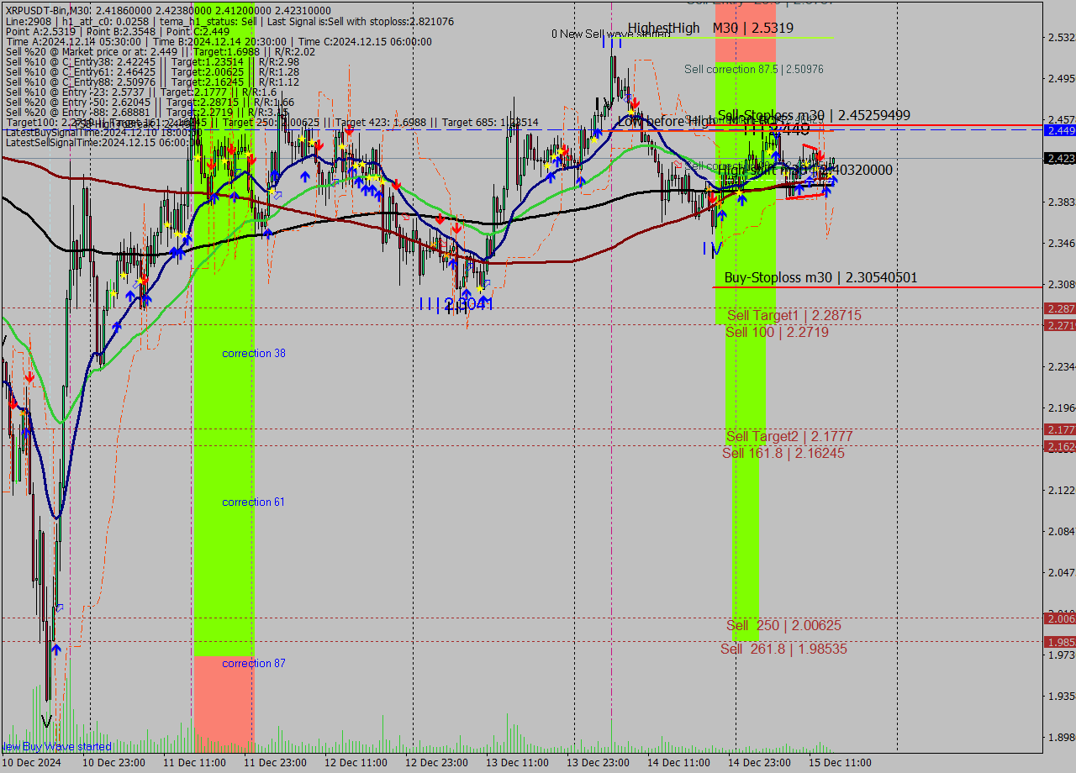
Task: Select the 'Buy-Stoploss m30 | 2.30540501' label
Action: click(820, 278)
